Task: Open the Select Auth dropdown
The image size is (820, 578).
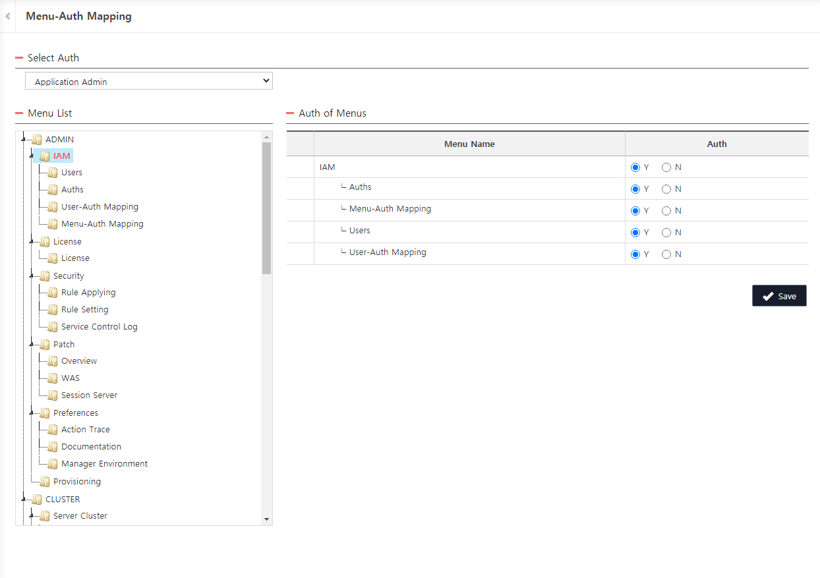Action: (148, 80)
